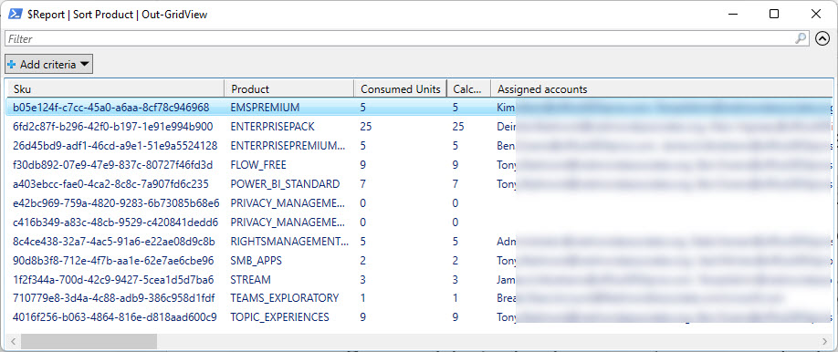Click Sku 26d45bd9-adf1-46cd-a9e1-51e9a5524128
The height and width of the screenshot is (352, 838).
[x=115, y=145]
